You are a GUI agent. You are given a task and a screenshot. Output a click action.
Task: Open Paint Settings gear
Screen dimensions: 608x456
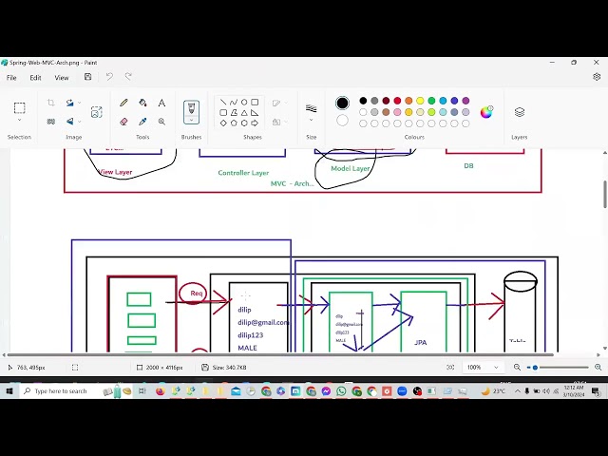coord(597,77)
